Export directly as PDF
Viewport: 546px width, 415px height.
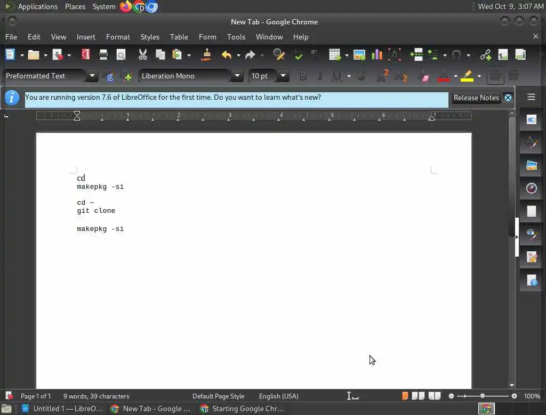tap(85, 55)
